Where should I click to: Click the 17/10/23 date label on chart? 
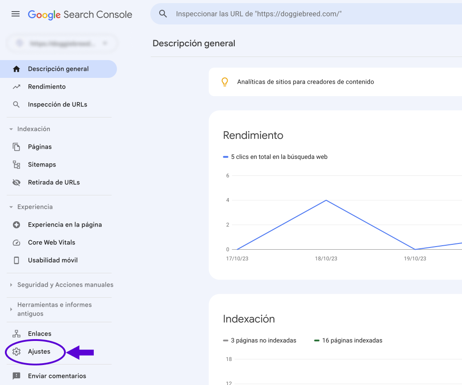point(237,259)
